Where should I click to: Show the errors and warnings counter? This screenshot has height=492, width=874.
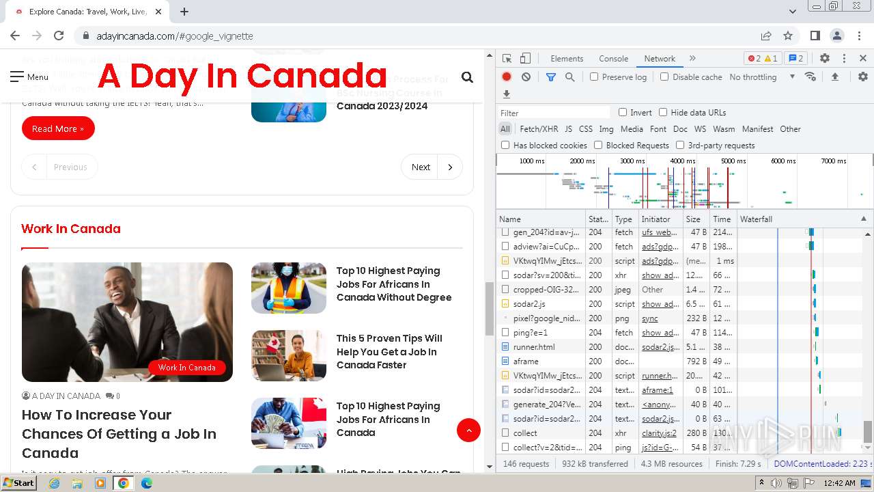point(762,59)
